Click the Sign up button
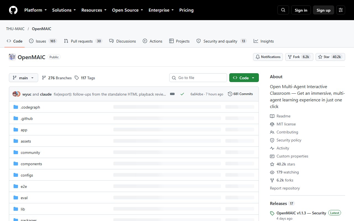354x221 pixels. [x=324, y=10]
